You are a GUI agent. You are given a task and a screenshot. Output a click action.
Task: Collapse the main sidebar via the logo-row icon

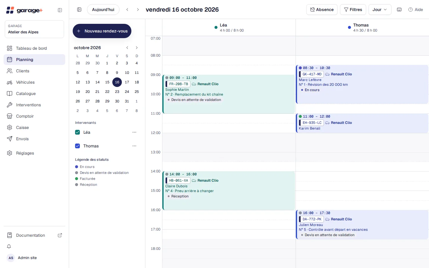(60, 10)
